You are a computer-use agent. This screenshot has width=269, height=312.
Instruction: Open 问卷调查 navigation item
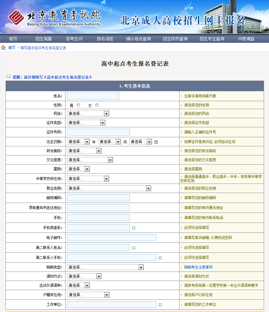pos(246,39)
